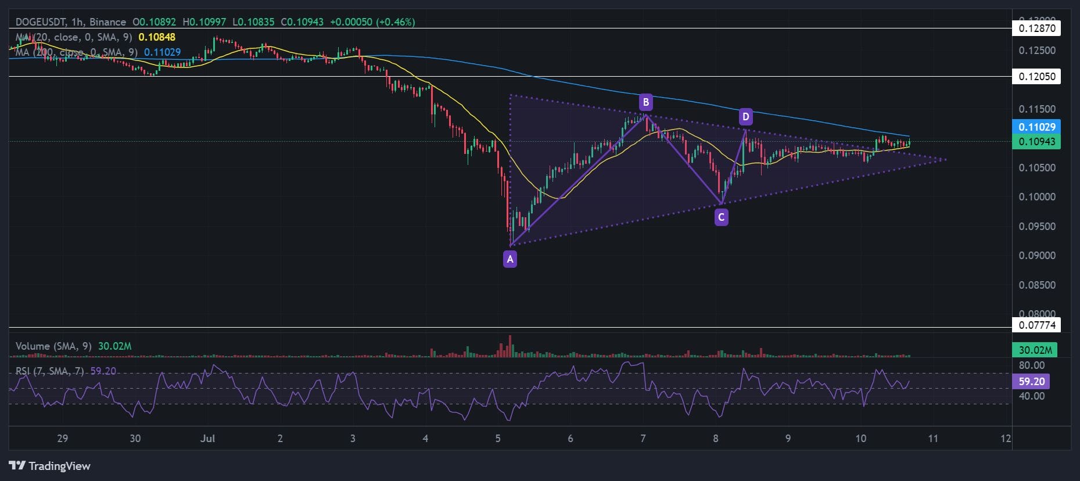
Task: Click the green 0.10943 current price label
Action: pos(1036,142)
